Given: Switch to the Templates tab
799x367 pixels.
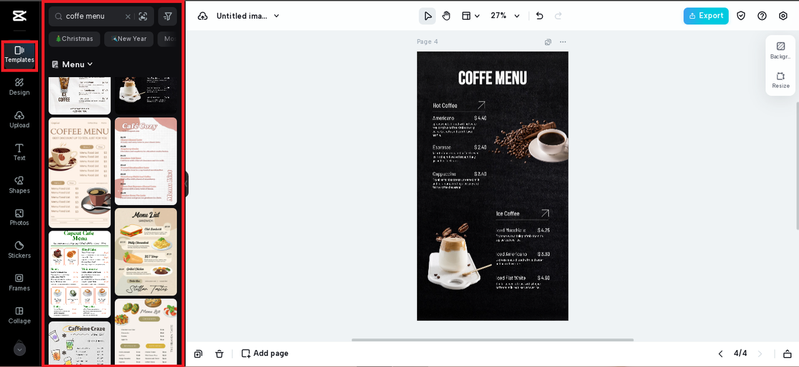Looking at the screenshot, I should pyautogui.click(x=19, y=55).
